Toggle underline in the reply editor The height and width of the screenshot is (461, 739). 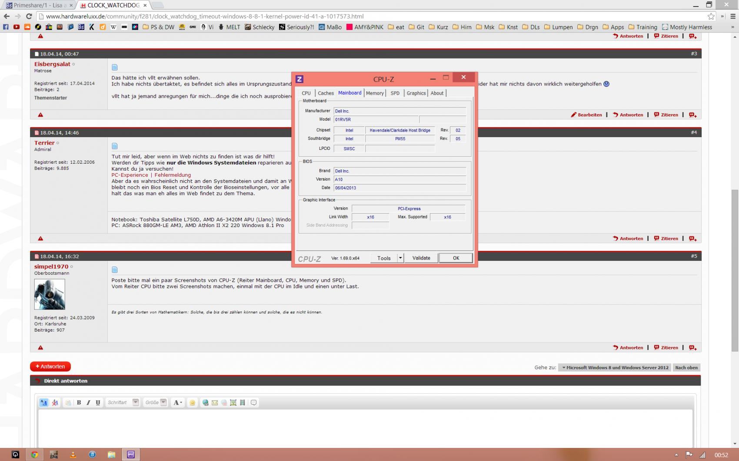click(x=98, y=402)
